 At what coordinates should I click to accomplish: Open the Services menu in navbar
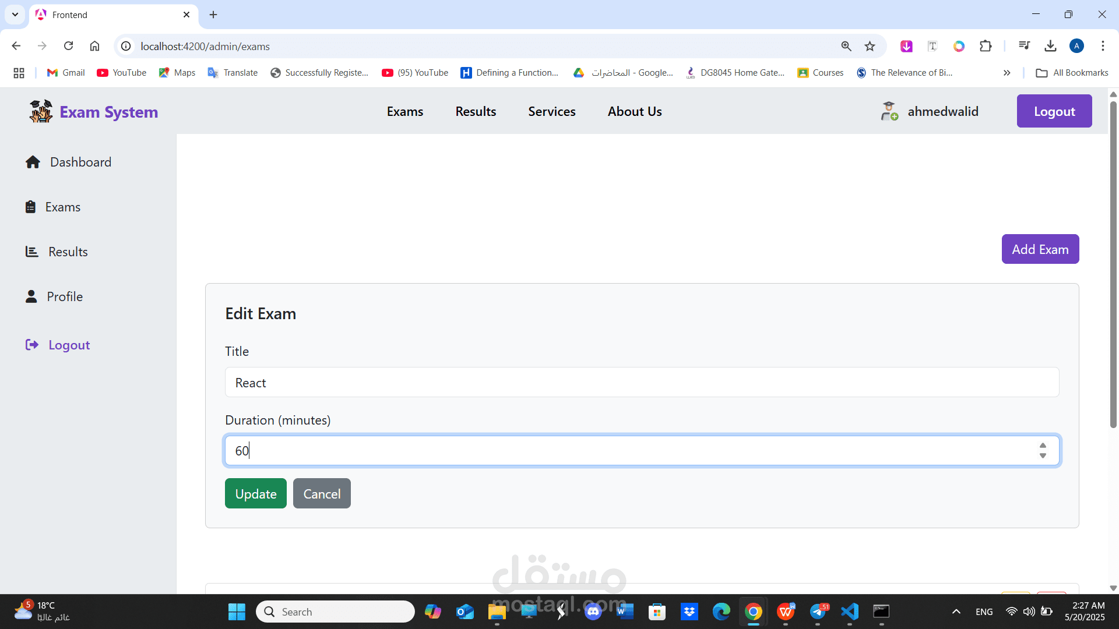click(551, 111)
